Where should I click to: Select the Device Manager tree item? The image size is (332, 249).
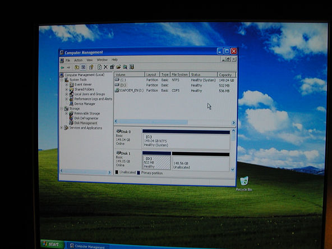tap(85, 104)
